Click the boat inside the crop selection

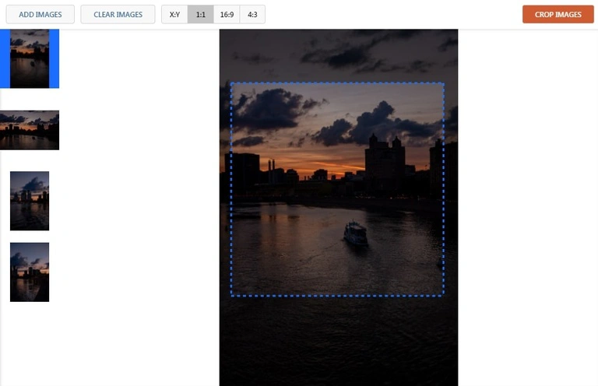coord(355,233)
